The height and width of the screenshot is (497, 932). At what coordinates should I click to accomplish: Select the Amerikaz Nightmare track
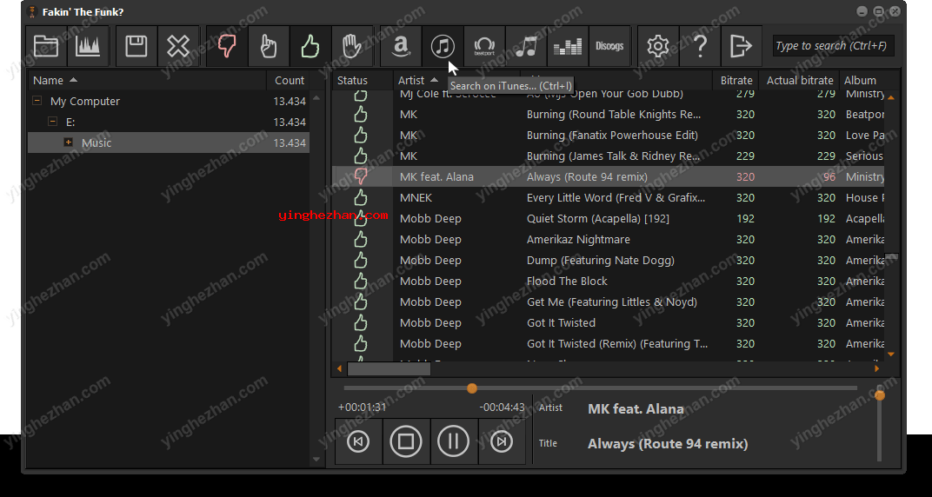578,239
